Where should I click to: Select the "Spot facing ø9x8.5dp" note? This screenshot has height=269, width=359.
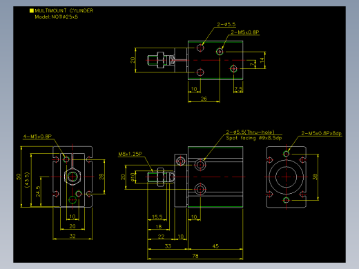254,138
